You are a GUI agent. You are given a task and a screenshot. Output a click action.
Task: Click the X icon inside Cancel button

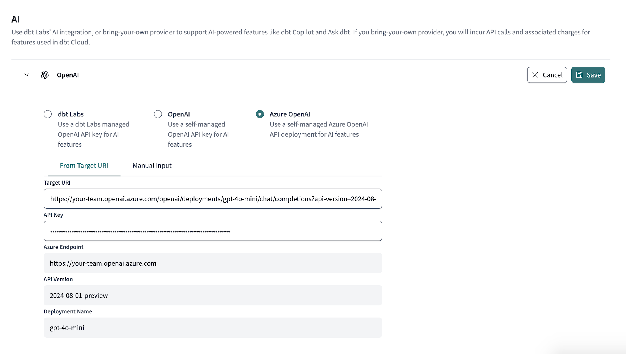tap(535, 74)
